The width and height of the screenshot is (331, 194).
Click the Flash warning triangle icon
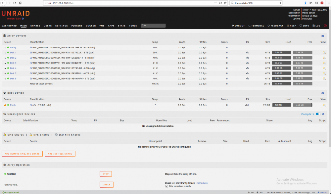coord(5,105)
